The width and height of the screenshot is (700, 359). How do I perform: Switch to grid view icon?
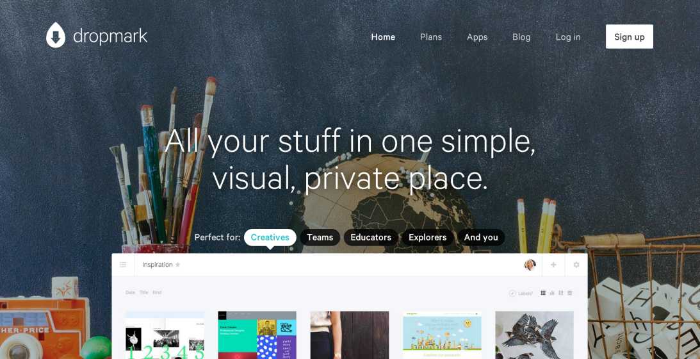click(x=543, y=293)
